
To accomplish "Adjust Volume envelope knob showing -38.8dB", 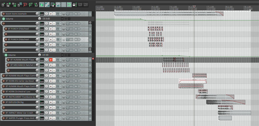I will [39, 19].
